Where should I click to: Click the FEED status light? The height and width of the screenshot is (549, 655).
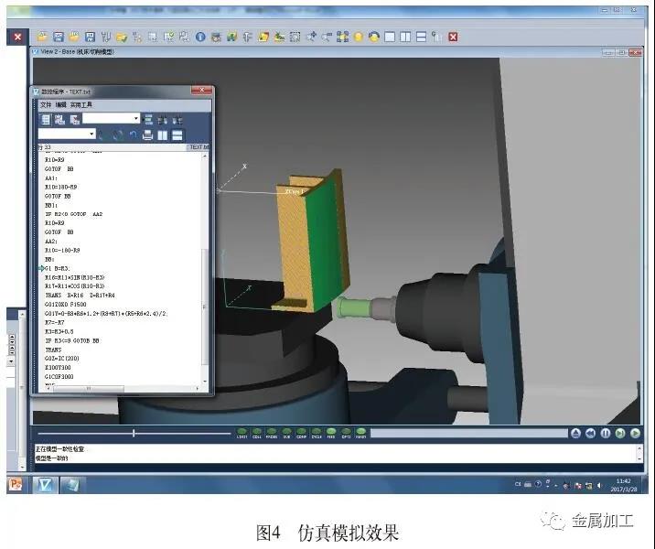[x=331, y=434]
